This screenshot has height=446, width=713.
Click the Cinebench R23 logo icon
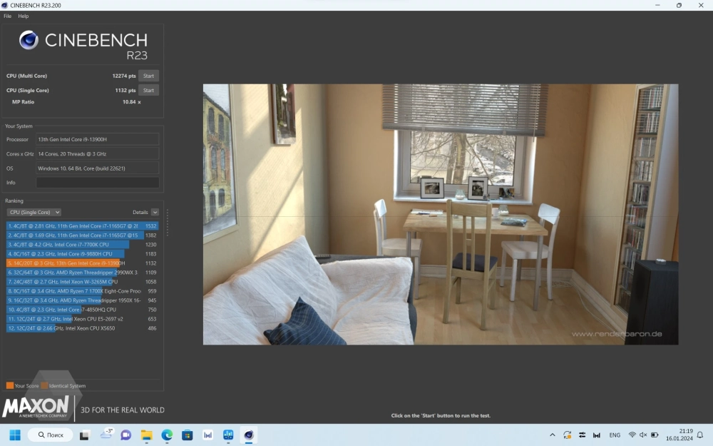[x=29, y=40]
